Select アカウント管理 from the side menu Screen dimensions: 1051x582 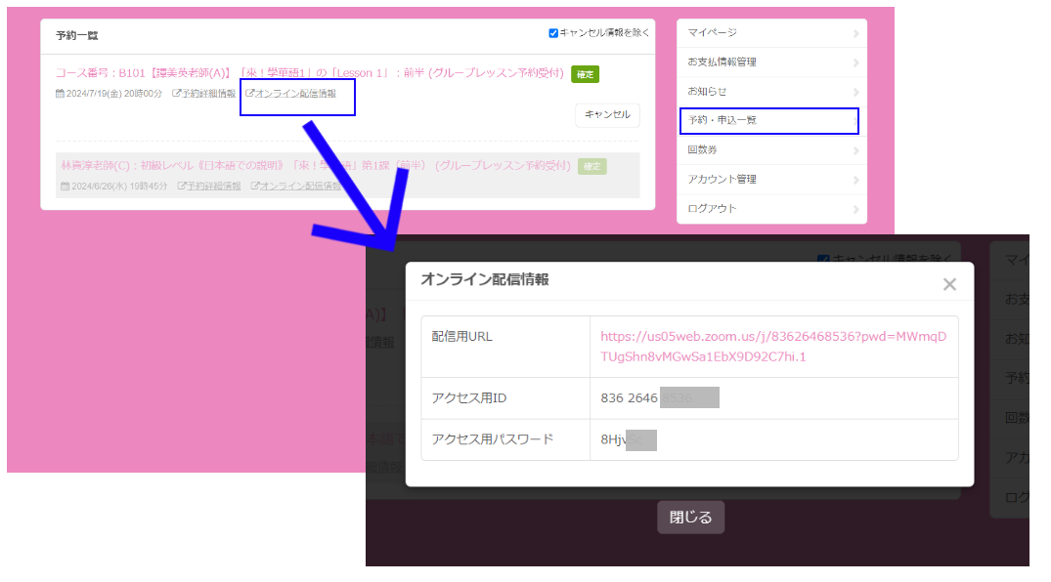[722, 180]
